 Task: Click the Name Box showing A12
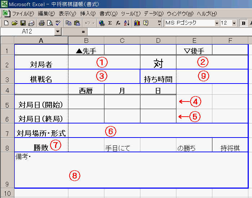(x=27, y=32)
